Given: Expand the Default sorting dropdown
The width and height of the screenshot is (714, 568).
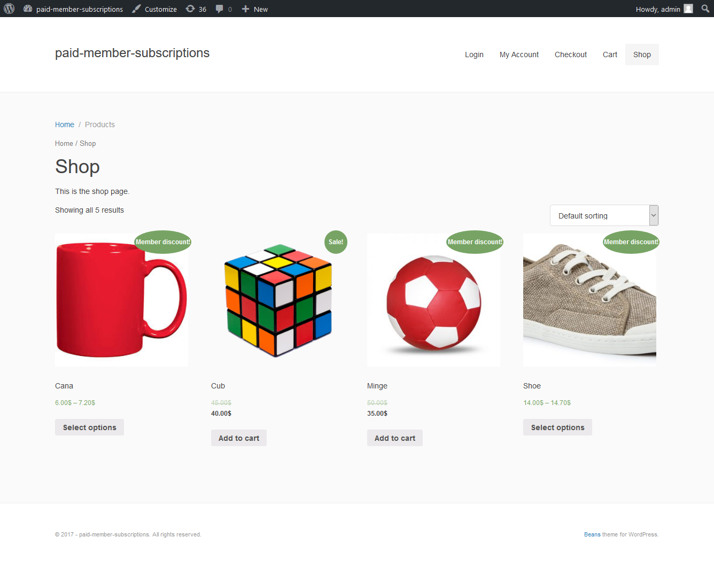Looking at the screenshot, I should tap(604, 216).
